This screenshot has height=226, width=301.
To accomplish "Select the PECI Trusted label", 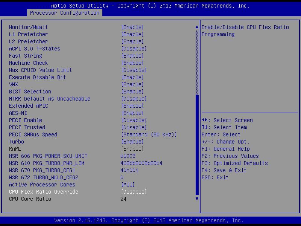I will coord(27,127).
